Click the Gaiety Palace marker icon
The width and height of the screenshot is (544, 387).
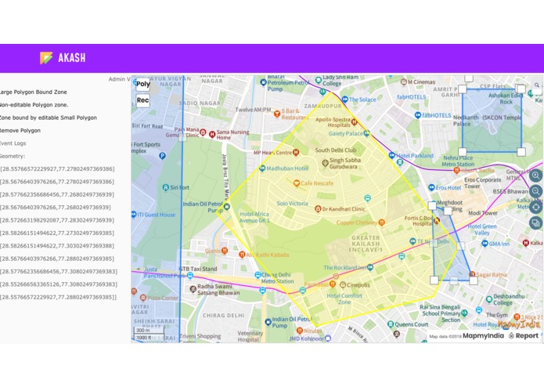(x=367, y=133)
